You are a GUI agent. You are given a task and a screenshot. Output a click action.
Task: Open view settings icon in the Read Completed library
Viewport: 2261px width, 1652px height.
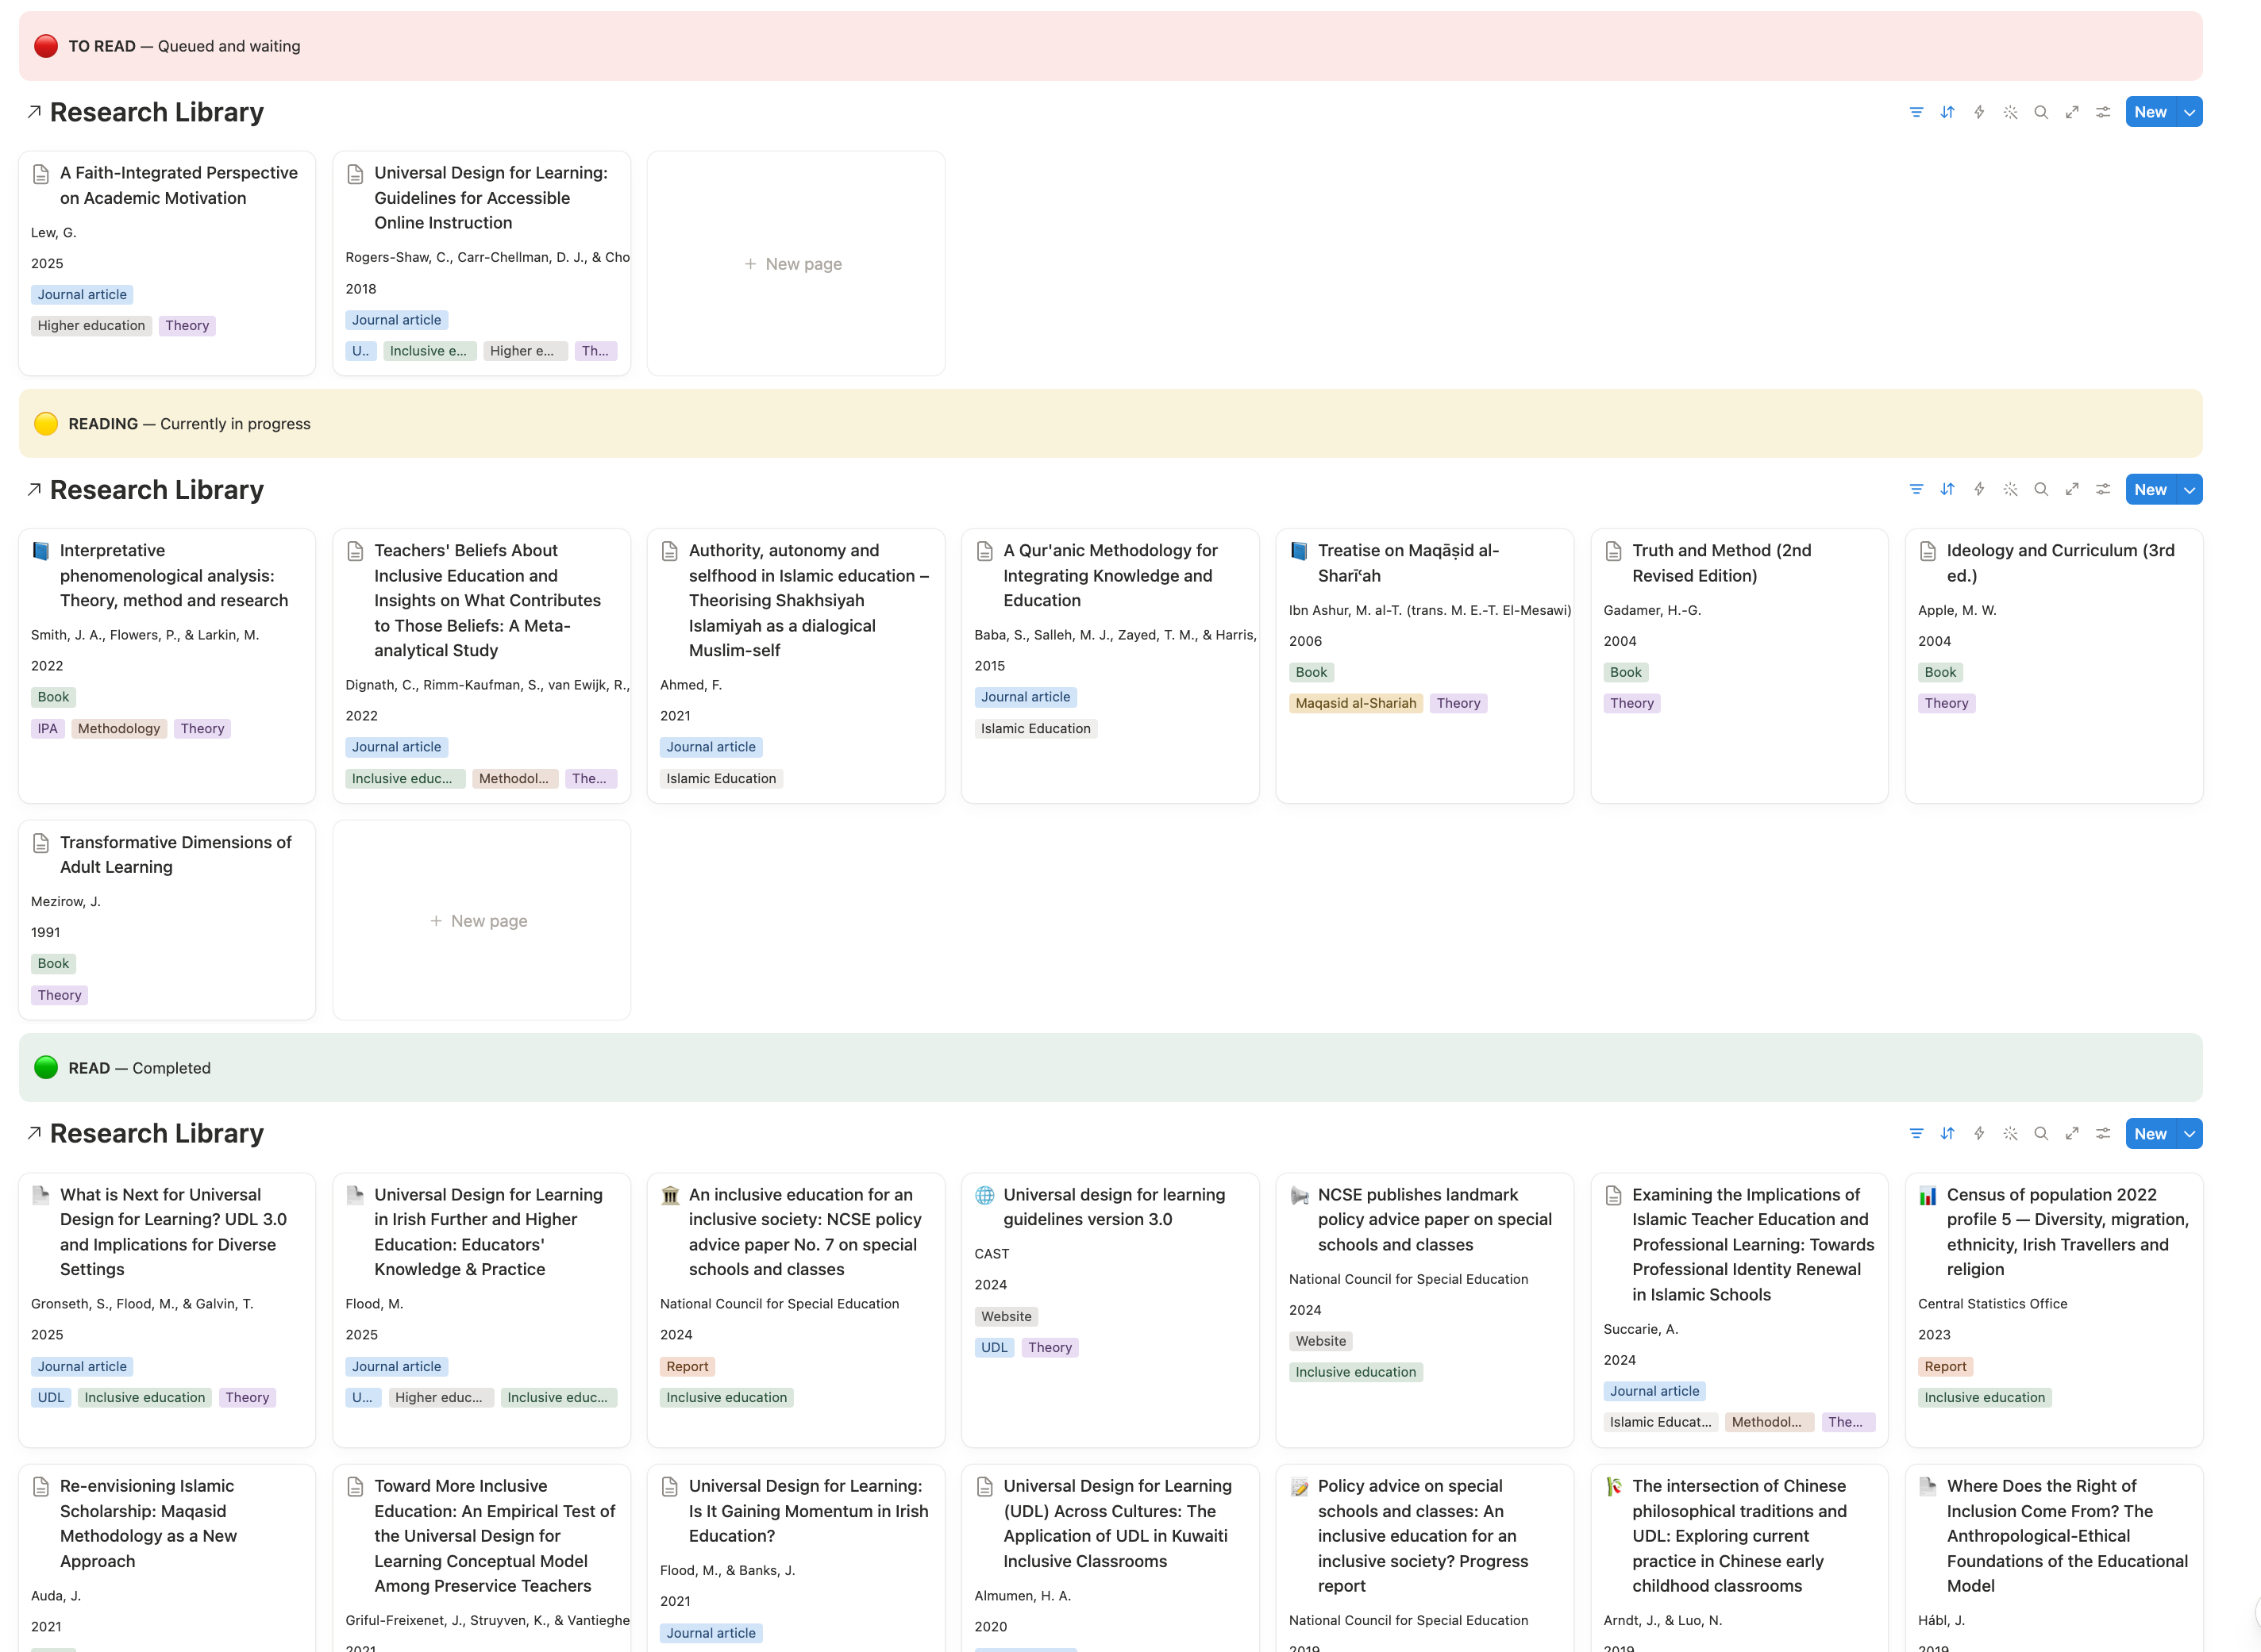[2103, 1133]
